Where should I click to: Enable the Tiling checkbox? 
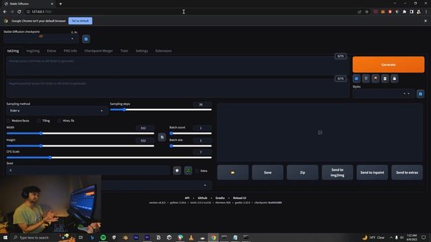click(39, 121)
